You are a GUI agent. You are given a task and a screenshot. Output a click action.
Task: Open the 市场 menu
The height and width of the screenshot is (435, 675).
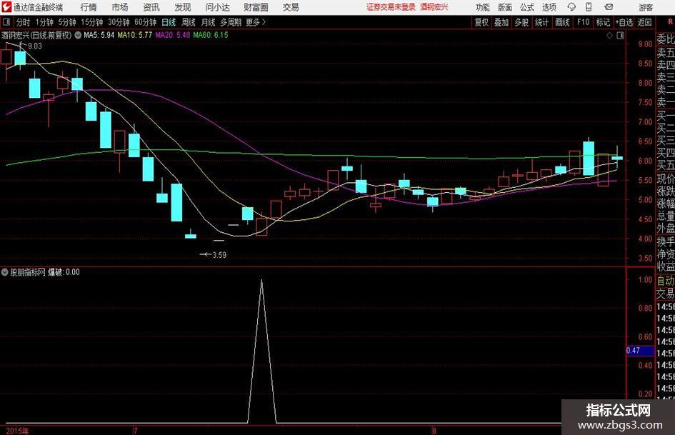point(120,7)
